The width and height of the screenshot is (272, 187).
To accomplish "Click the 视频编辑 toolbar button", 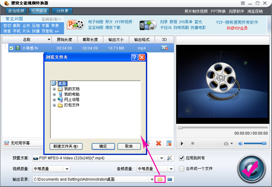I will (39, 11).
